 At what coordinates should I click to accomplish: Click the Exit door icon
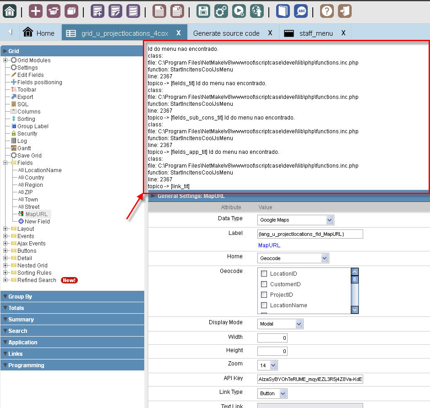click(345, 11)
